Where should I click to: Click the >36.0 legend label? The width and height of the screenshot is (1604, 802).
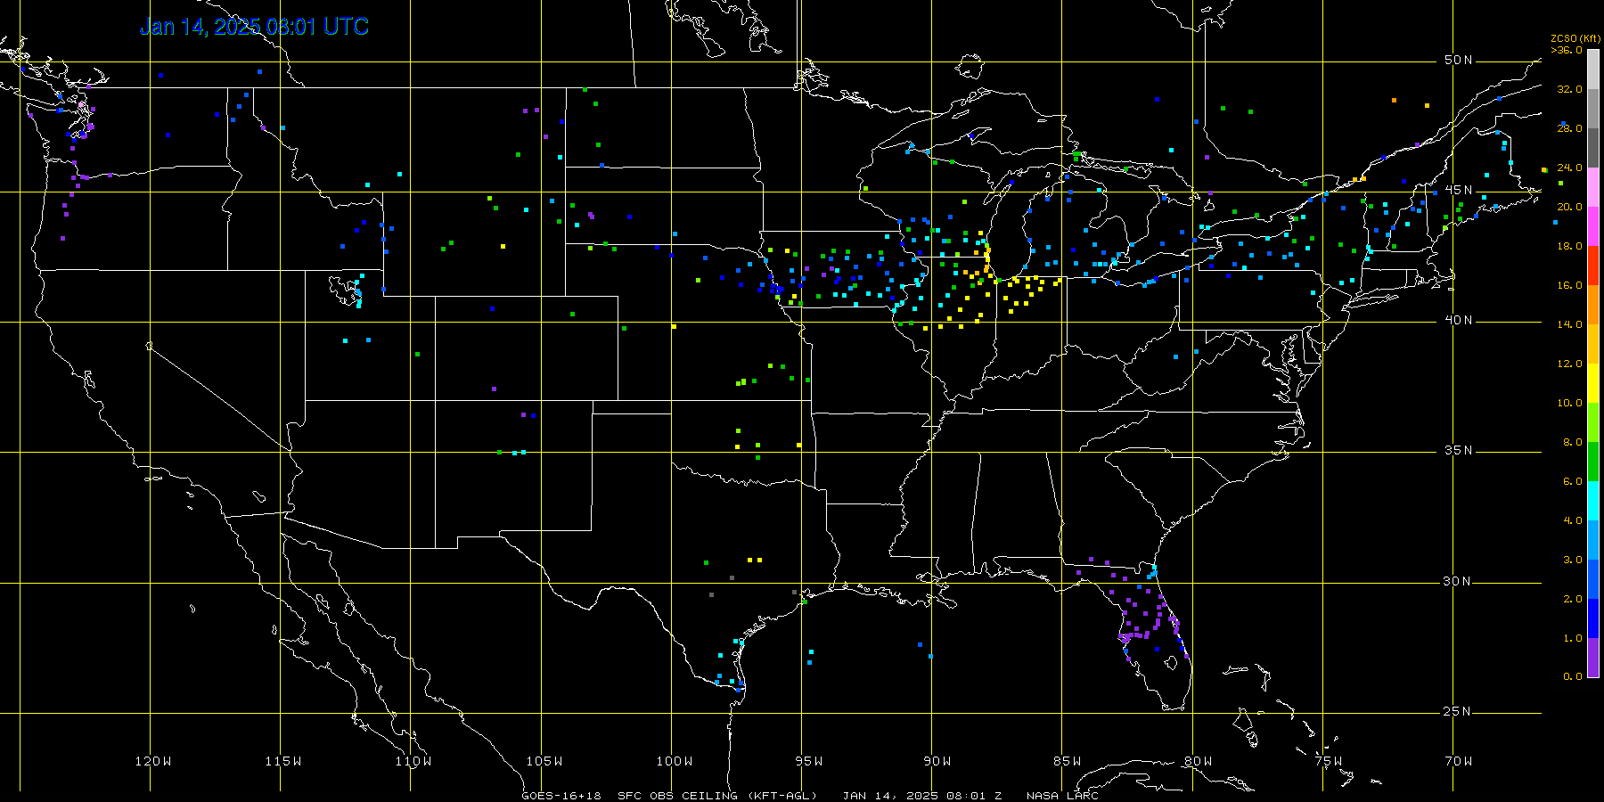1567,50
